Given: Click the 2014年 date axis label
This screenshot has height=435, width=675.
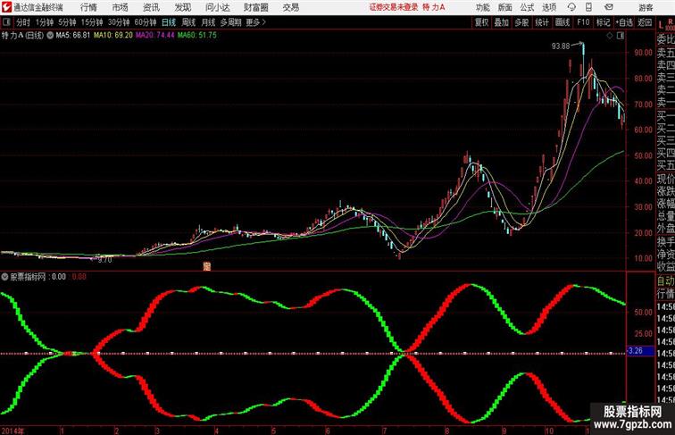Looking at the screenshot, I should click(12, 431).
